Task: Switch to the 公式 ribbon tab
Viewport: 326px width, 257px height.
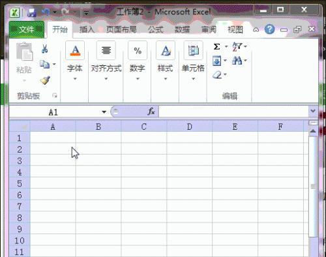Action: click(156, 29)
